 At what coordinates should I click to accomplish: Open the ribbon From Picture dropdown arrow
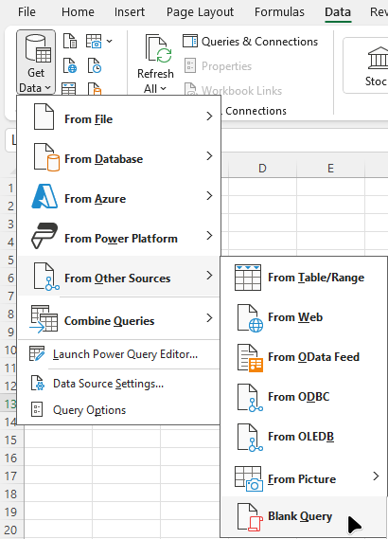(109, 42)
